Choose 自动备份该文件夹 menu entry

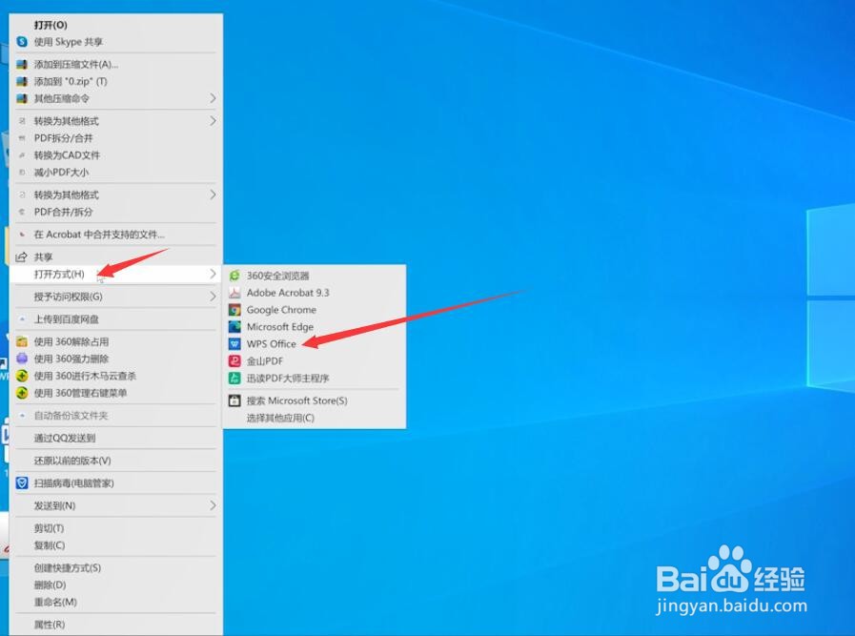[115, 416]
